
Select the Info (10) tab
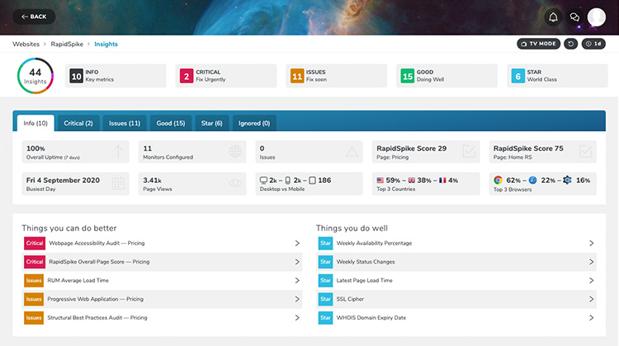tap(35, 124)
